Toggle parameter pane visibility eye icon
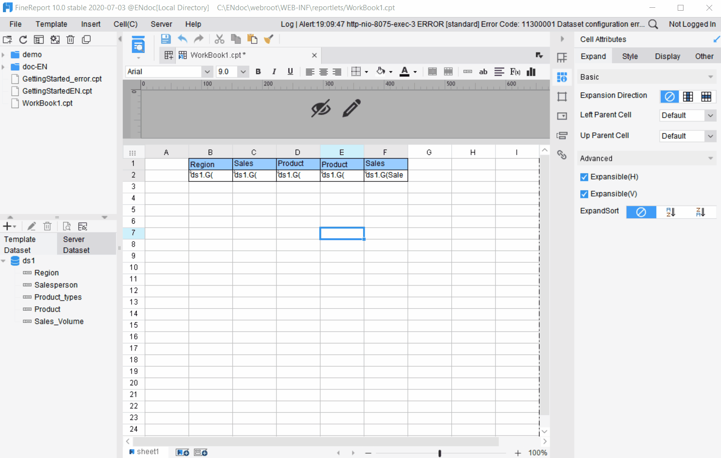 (x=321, y=108)
